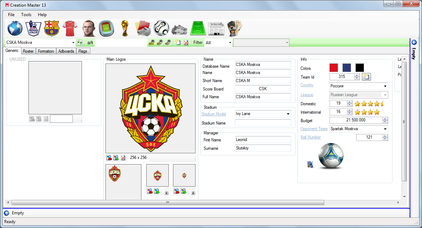Select the football boots icon
Screen dimensions: 422x228
(x=180, y=28)
